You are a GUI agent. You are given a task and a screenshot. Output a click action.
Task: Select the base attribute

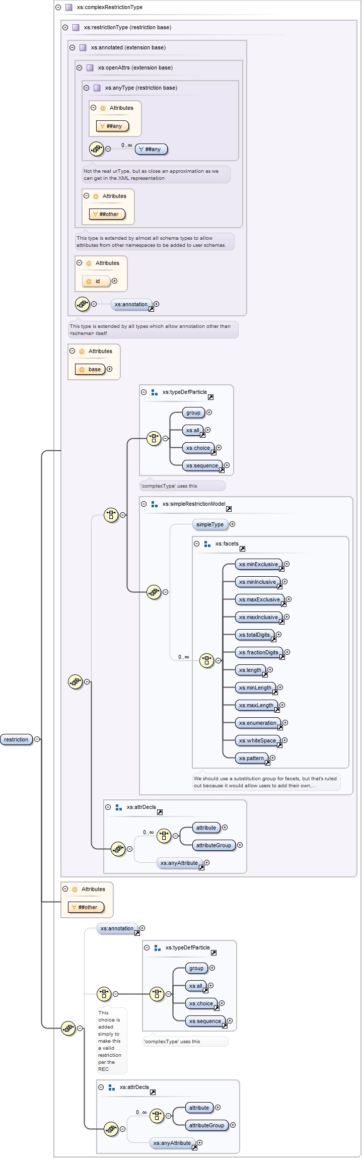[90, 370]
